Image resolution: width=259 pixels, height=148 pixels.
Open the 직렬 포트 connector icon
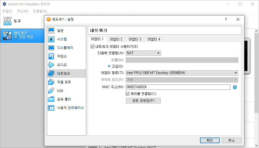click(51, 82)
